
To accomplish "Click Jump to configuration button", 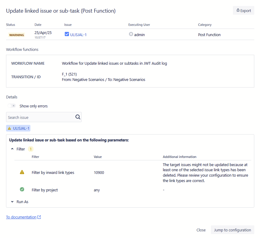I will point(233,230).
